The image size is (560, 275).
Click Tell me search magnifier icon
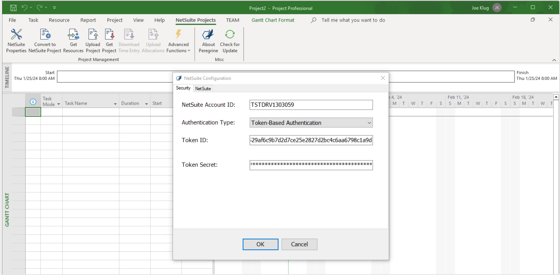(314, 20)
